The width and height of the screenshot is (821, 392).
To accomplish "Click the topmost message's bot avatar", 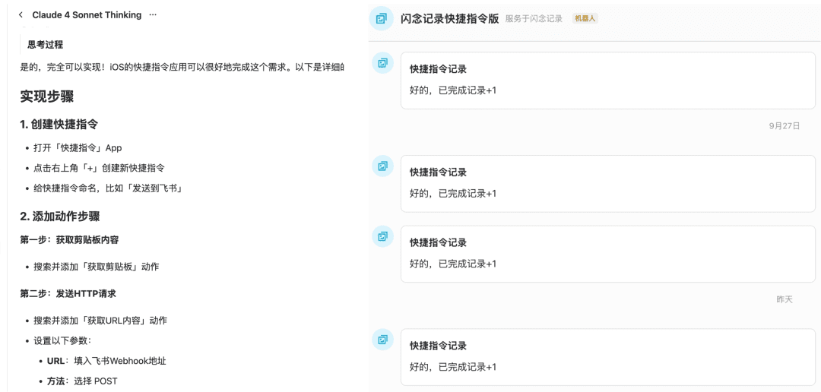I will [382, 63].
